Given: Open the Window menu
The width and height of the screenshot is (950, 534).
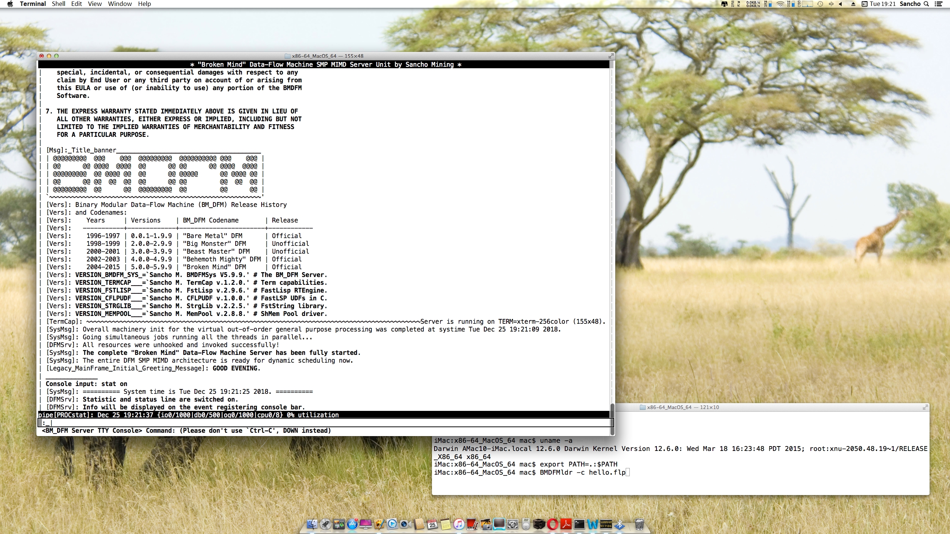Looking at the screenshot, I should pyautogui.click(x=119, y=4).
